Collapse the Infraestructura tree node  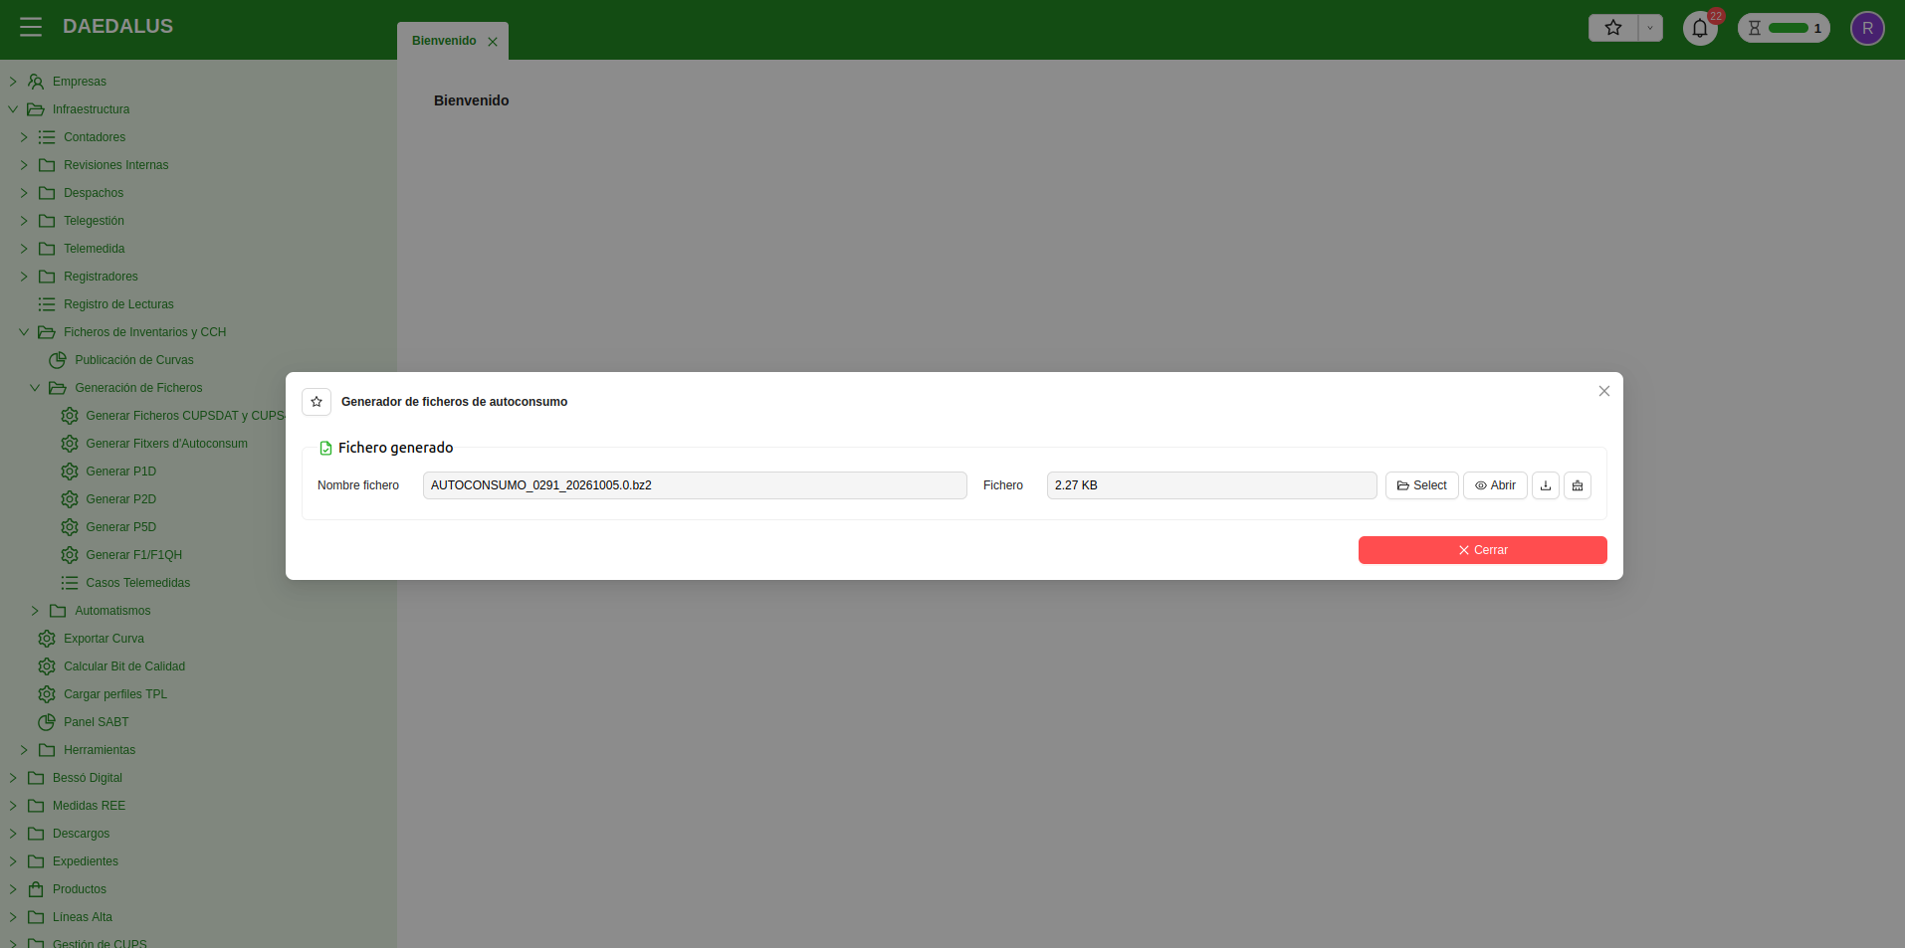click(x=13, y=109)
